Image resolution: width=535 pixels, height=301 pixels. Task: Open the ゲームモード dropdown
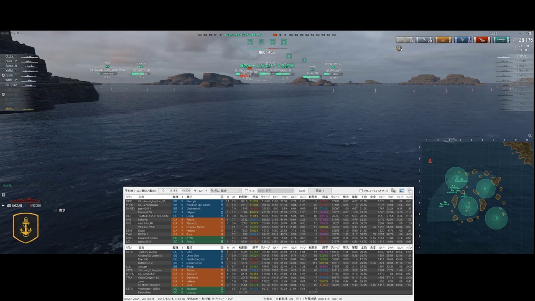coord(226,191)
